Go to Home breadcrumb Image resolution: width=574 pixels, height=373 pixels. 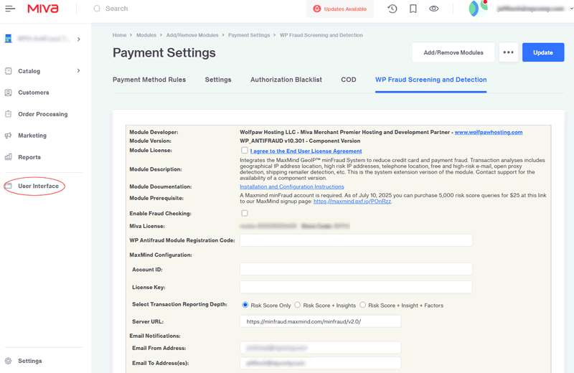[119, 35]
